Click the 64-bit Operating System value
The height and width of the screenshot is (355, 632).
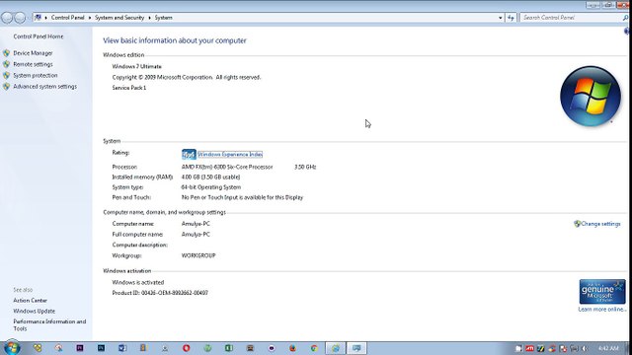210,187
